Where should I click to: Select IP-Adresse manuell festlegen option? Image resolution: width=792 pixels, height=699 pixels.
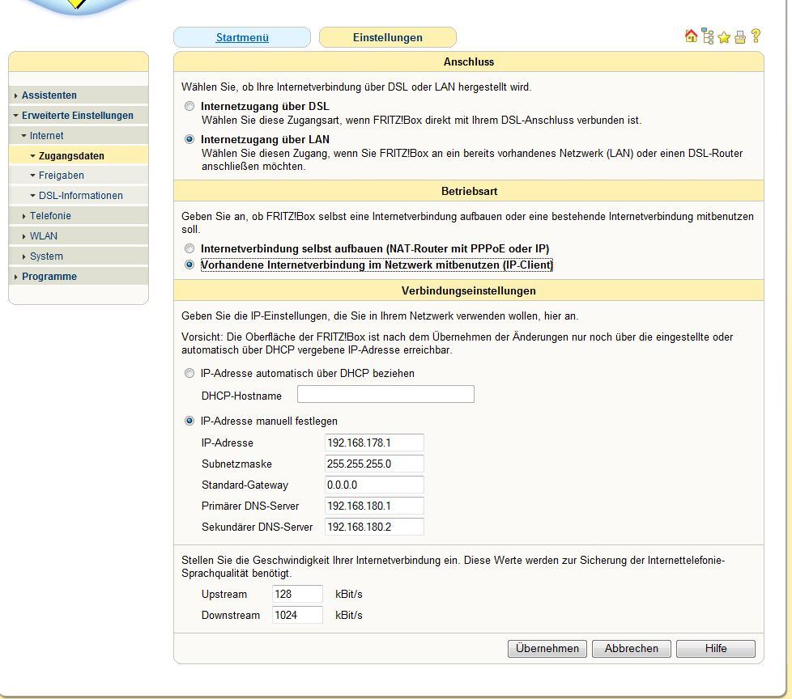click(x=189, y=421)
